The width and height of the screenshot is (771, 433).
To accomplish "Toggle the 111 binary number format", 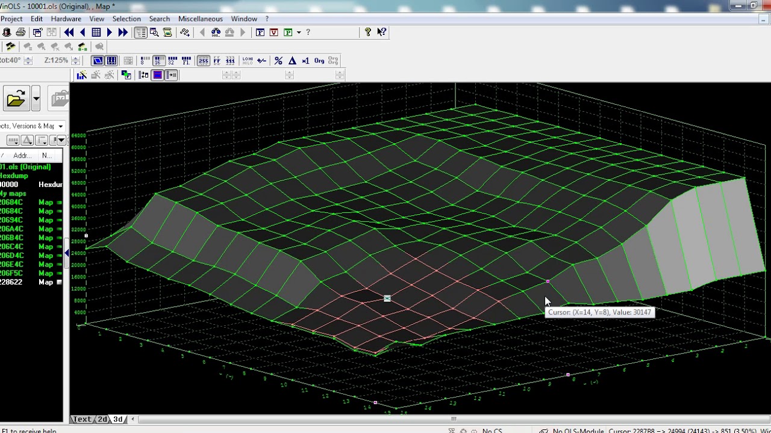I will click(x=230, y=61).
